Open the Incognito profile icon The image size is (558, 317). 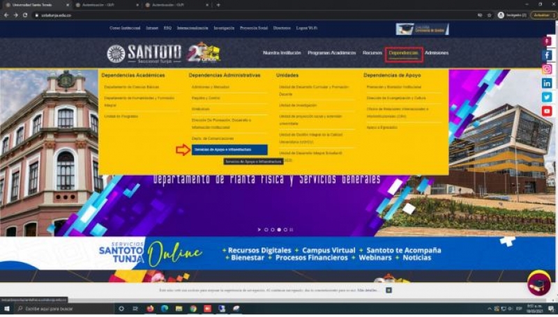[501, 15]
